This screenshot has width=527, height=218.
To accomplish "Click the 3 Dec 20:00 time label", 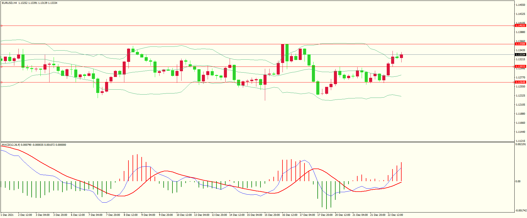I will tap(60, 215).
